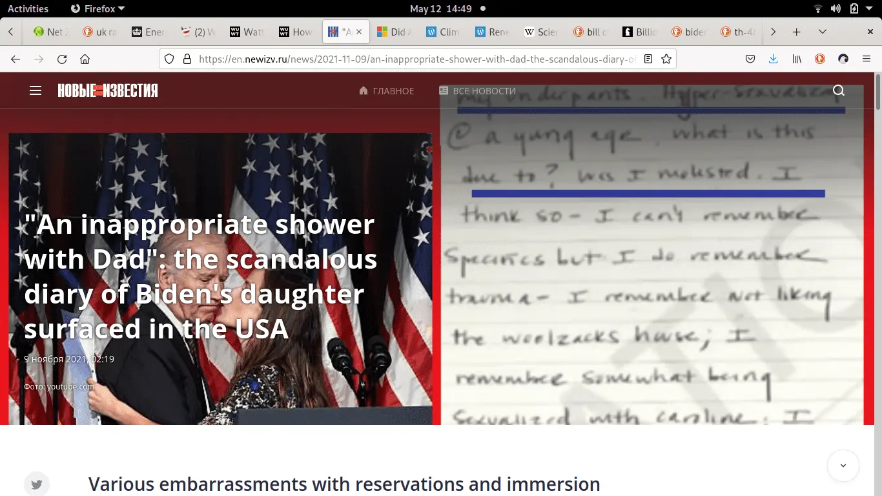Open the site hamburger menu
Image resolution: width=882 pixels, height=496 pixels.
[36, 90]
